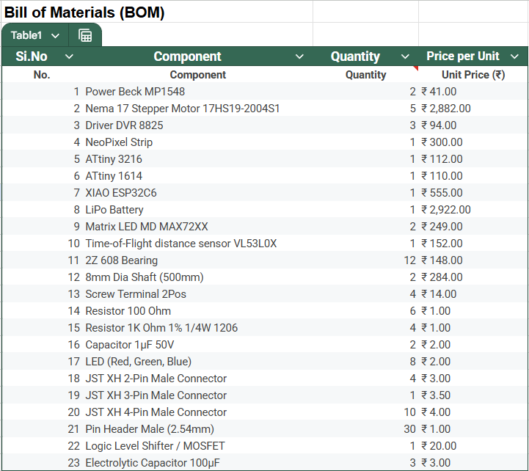Select the Capacitor 1µF 50V cell
This screenshot has width=529, height=471.
197,345
